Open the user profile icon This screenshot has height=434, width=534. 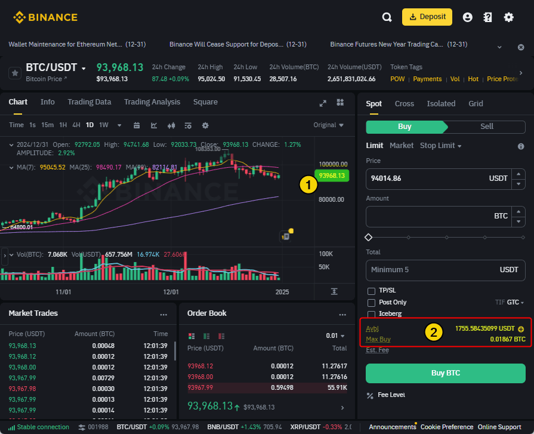(x=468, y=17)
